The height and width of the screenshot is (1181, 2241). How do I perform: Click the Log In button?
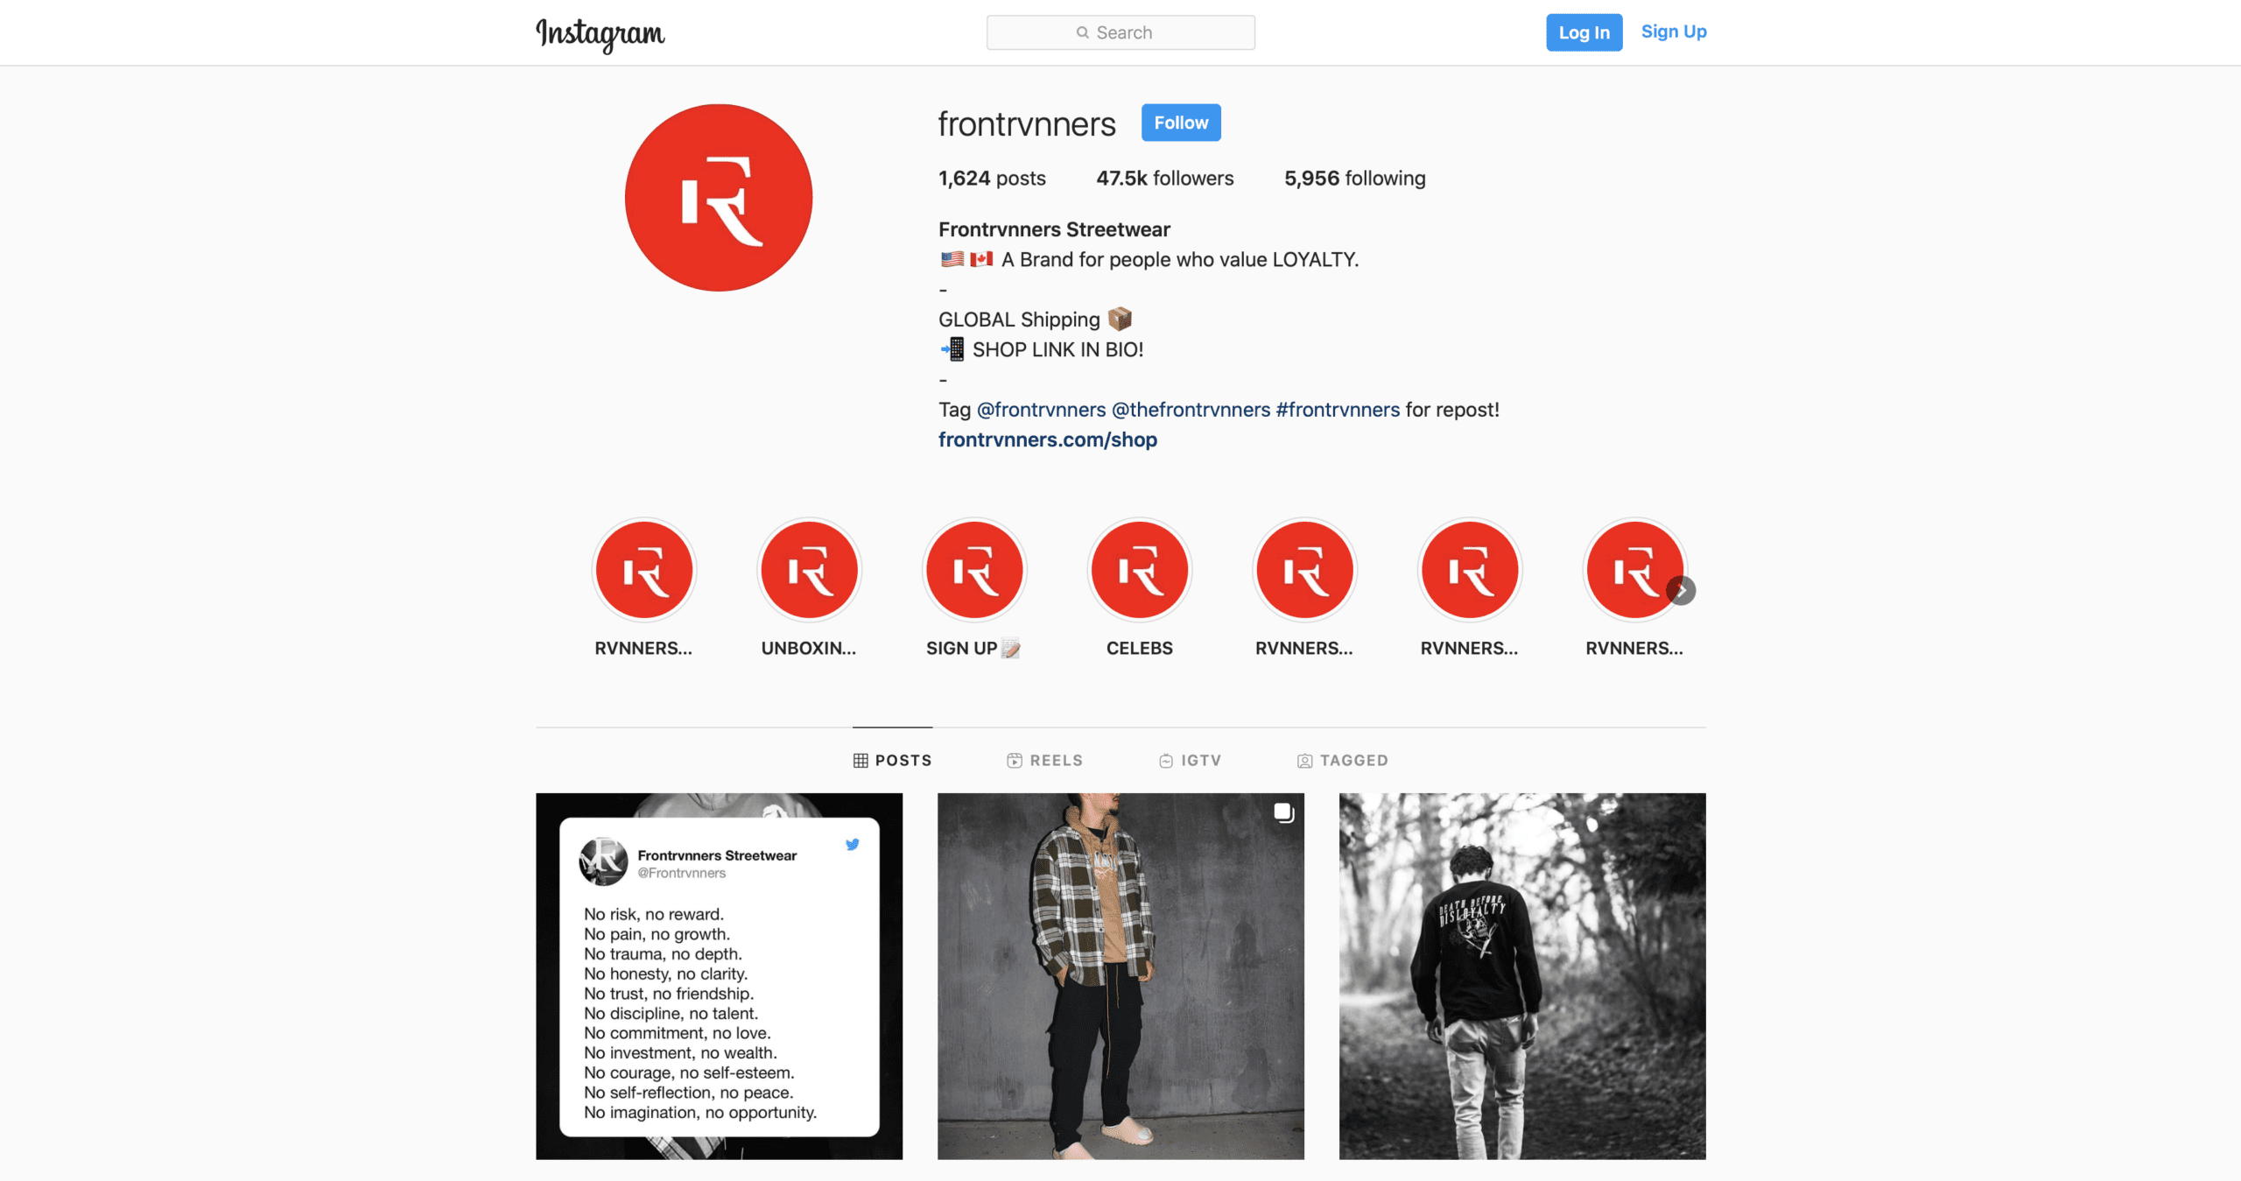click(1583, 32)
